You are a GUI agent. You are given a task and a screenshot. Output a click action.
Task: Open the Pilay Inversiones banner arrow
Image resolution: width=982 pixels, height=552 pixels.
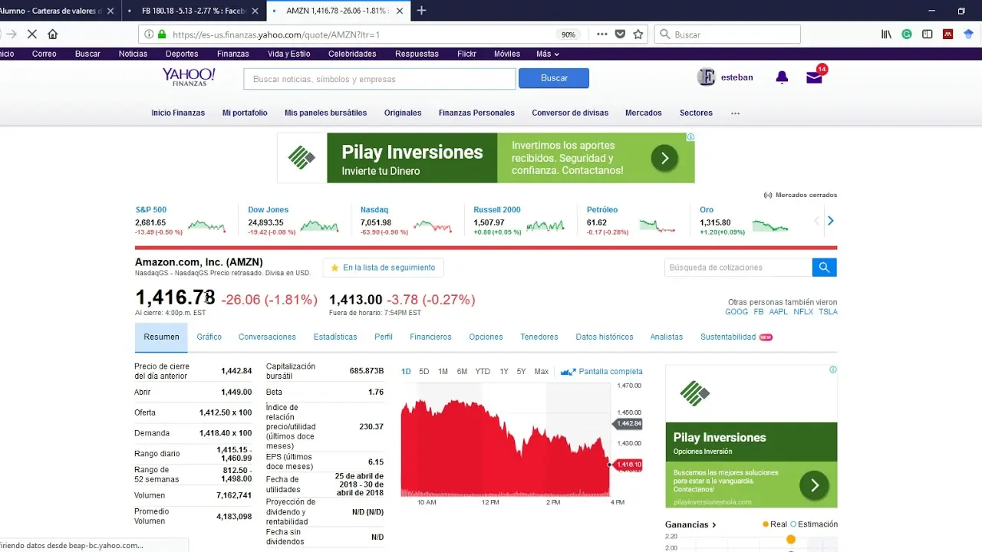pos(664,158)
